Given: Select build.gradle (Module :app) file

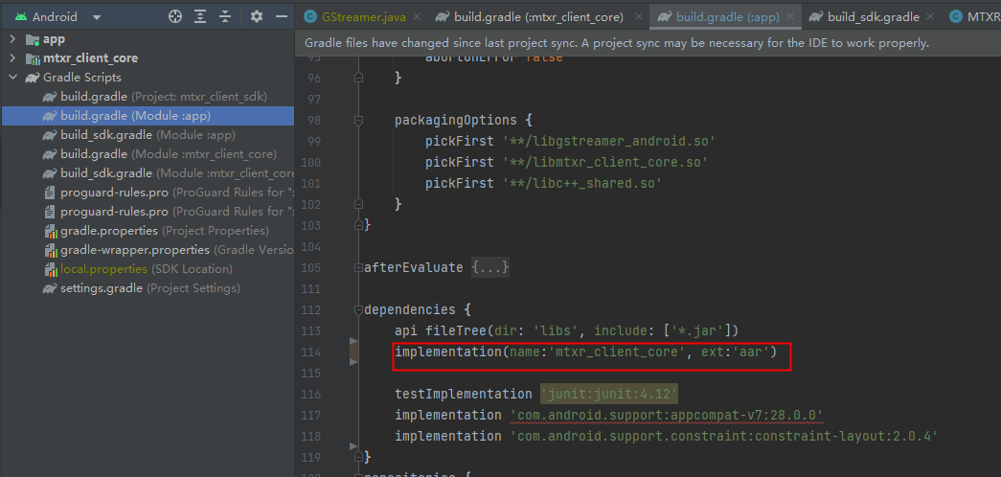Looking at the screenshot, I should [148, 116].
